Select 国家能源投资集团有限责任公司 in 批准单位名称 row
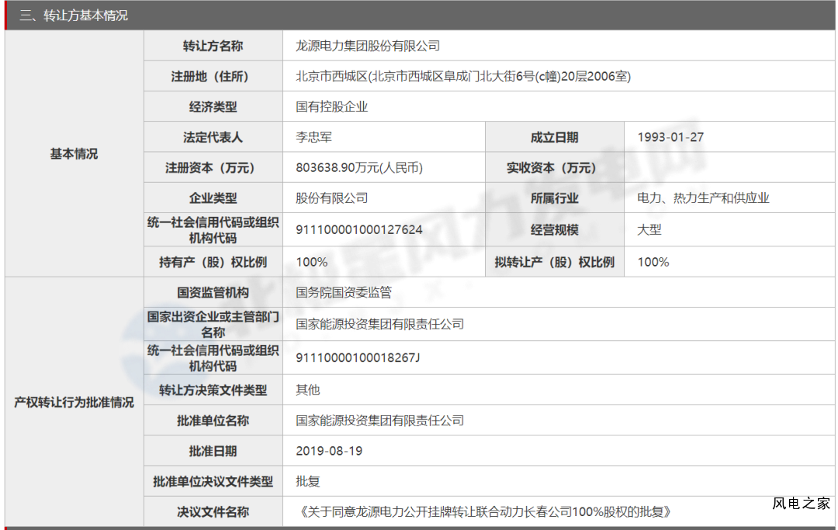This screenshot has width=838, height=530. (380, 421)
